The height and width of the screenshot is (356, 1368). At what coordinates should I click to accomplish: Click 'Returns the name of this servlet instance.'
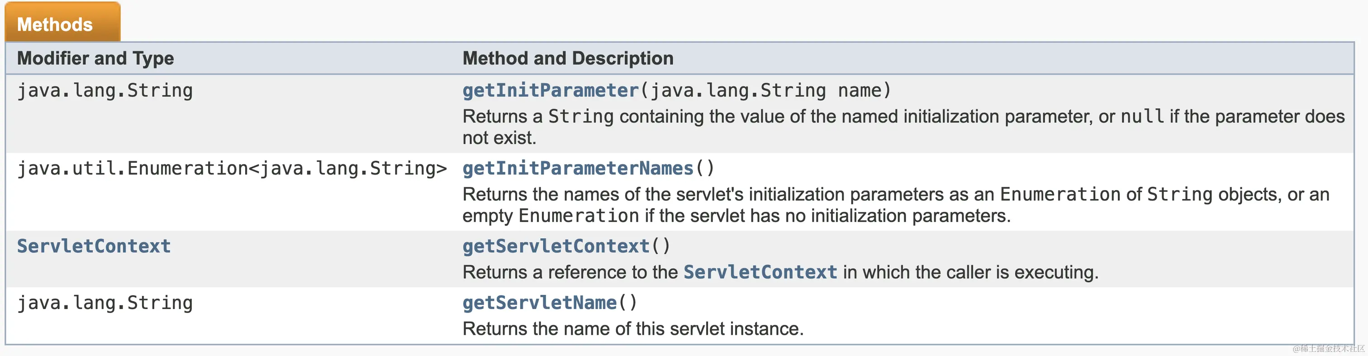click(633, 329)
